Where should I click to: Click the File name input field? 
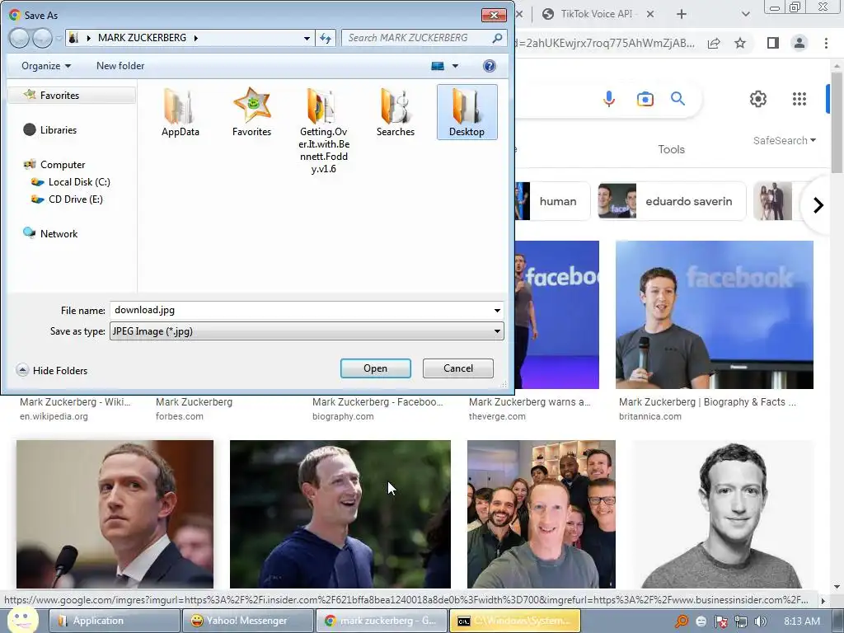click(300, 311)
